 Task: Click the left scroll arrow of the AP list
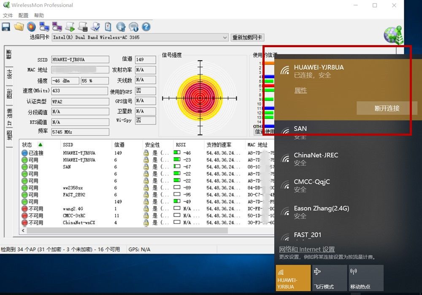point(23,231)
